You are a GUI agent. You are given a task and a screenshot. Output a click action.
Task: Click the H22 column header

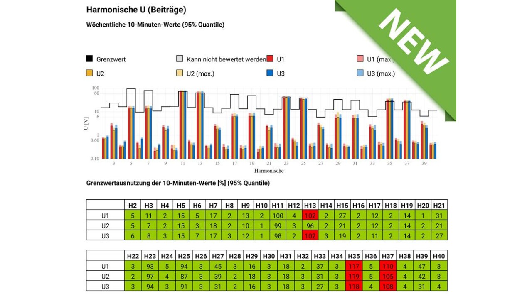[x=133, y=256]
